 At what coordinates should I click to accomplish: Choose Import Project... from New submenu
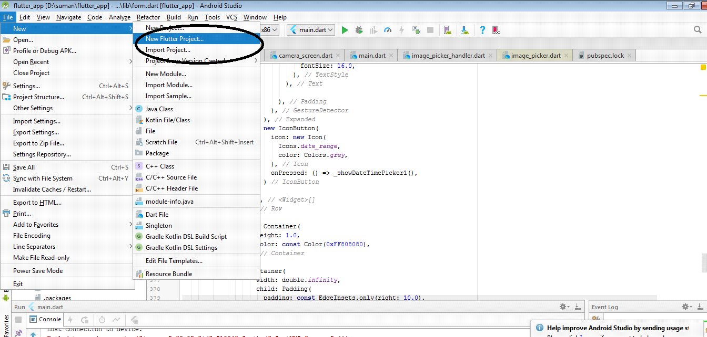tap(196, 49)
